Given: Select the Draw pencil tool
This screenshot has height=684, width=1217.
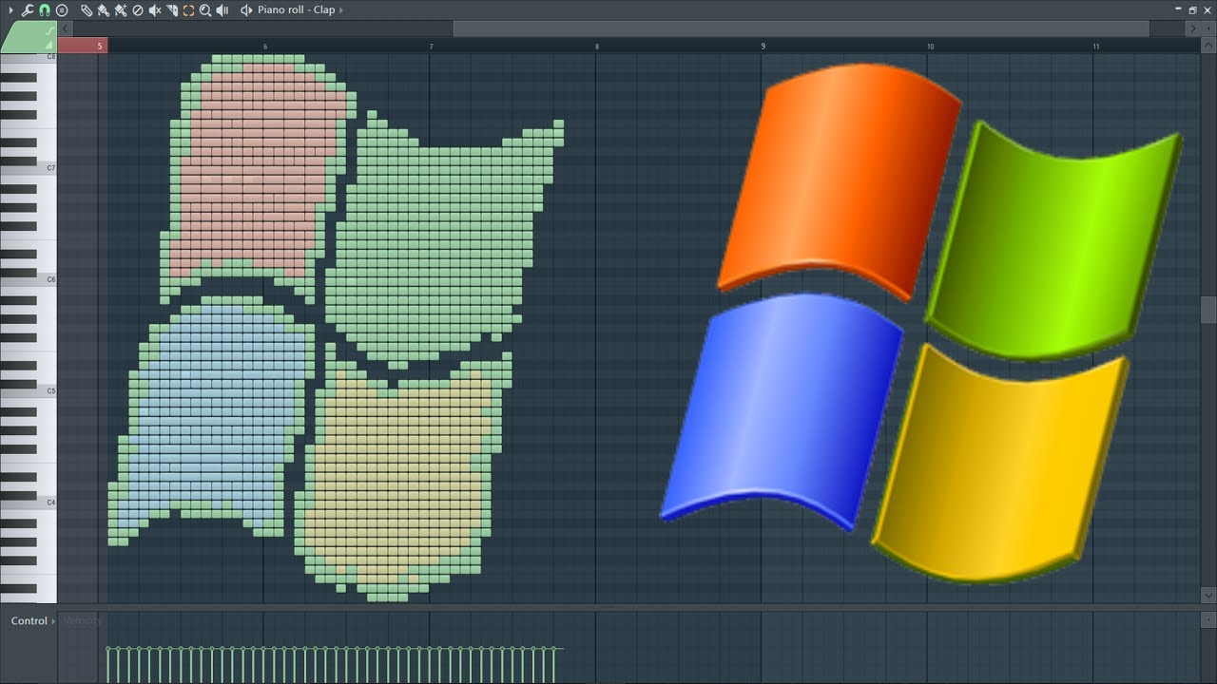Looking at the screenshot, I should tap(87, 10).
